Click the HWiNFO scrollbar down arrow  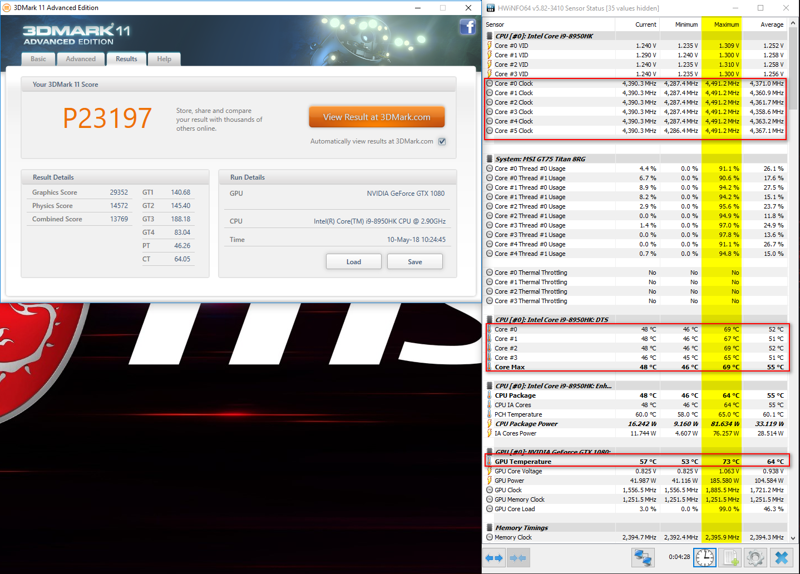click(793, 538)
